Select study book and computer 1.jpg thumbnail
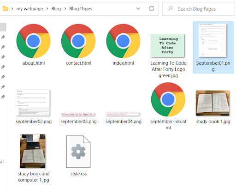236x189 pixels. pyautogui.click(x=33, y=151)
